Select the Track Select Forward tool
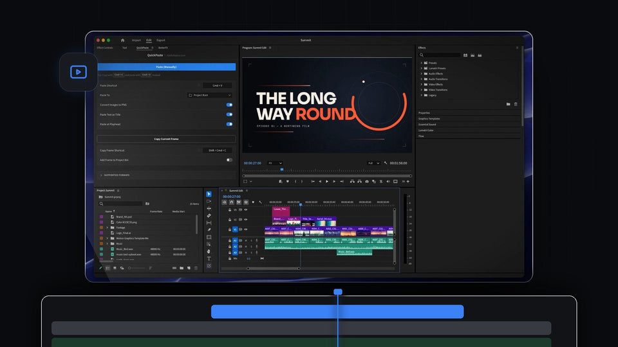 tap(209, 201)
